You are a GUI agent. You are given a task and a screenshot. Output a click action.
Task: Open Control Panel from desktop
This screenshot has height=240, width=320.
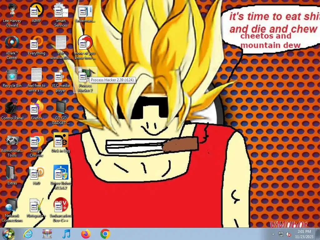click(x=12, y=110)
